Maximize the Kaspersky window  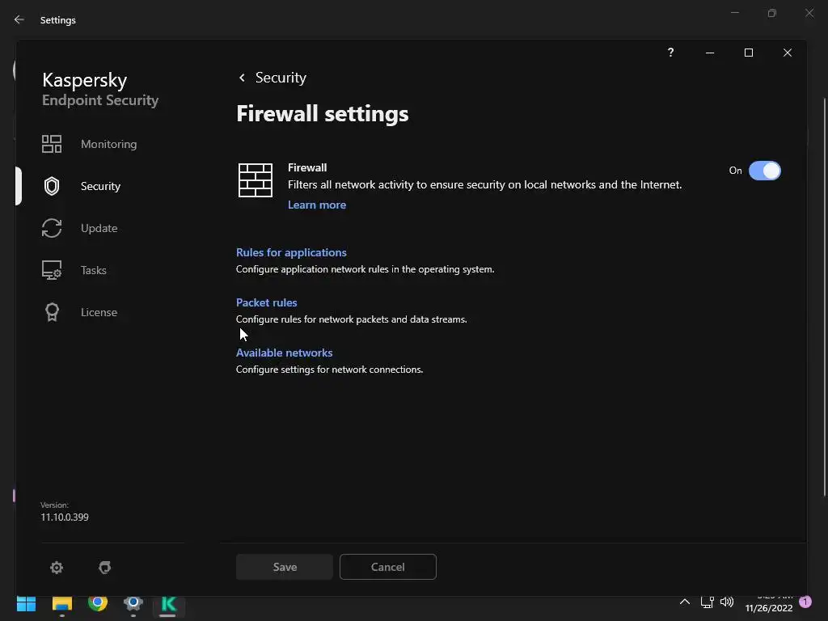click(748, 53)
